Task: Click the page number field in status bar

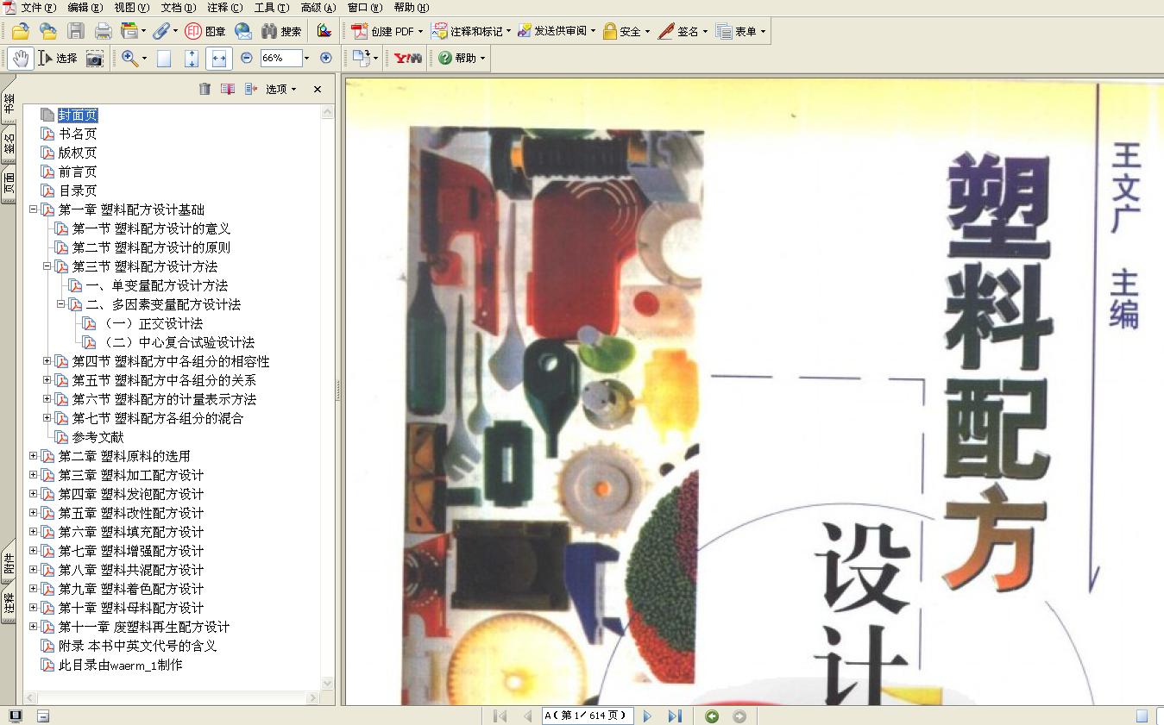Action: [x=588, y=716]
